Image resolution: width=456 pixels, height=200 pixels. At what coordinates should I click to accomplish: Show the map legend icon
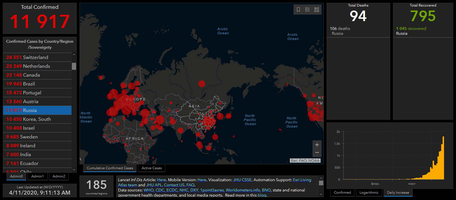click(308, 10)
